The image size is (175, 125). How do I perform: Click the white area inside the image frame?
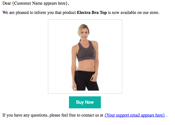tap(58, 56)
